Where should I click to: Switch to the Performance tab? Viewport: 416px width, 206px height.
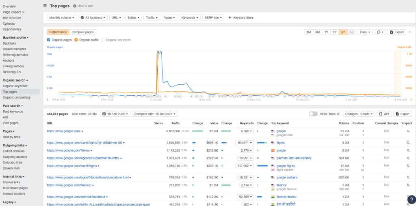pos(58,32)
